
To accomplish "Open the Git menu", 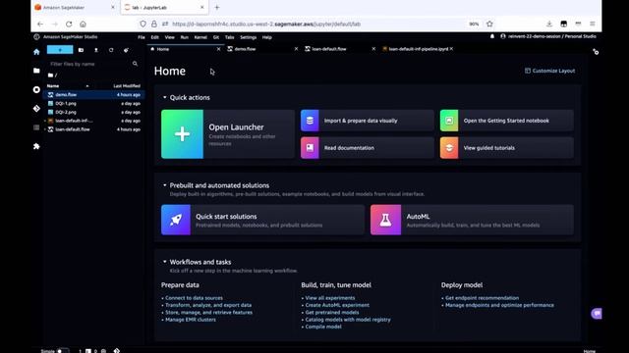I will (216, 37).
